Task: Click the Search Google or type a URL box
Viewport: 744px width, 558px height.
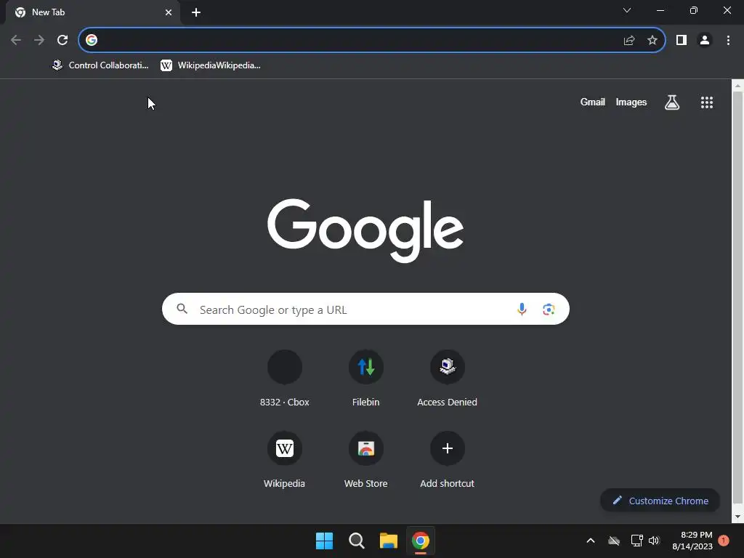Action: 365,309
